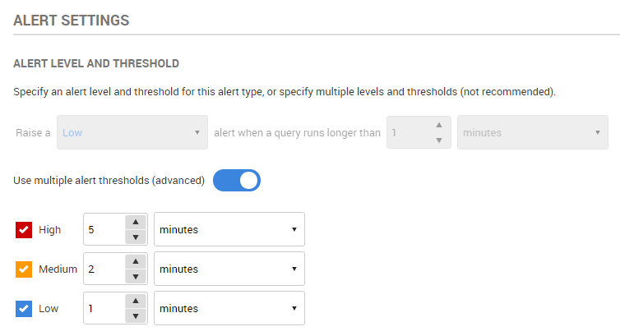Uncheck the Low alert checkbox
Screen dimensions: 620x336
tap(24, 309)
